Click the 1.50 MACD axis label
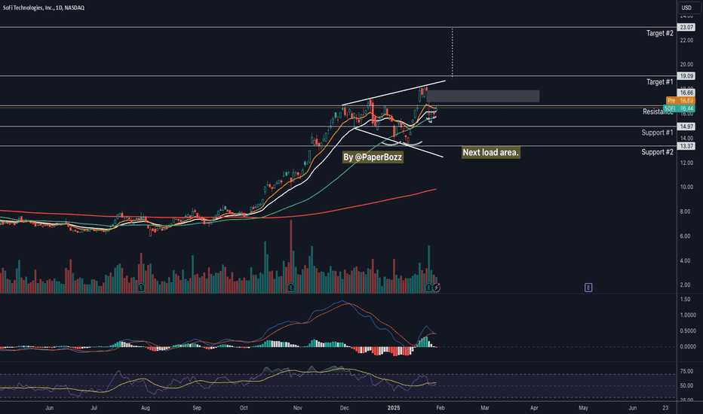Viewport: 703px width, 414px height. click(x=686, y=300)
